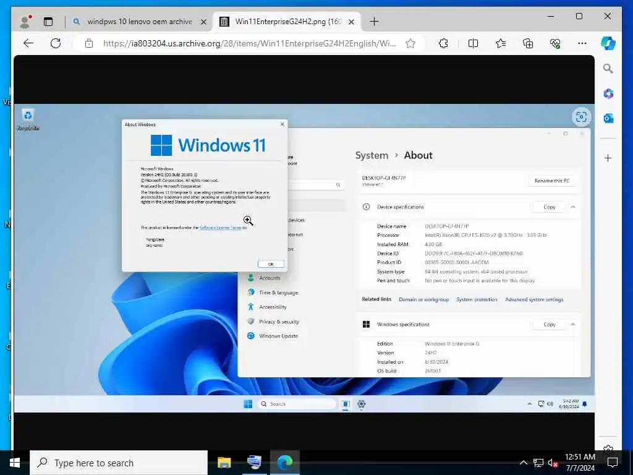Click the Windows 11 taskbar Search box

pyautogui.click(x=296, y=404)
